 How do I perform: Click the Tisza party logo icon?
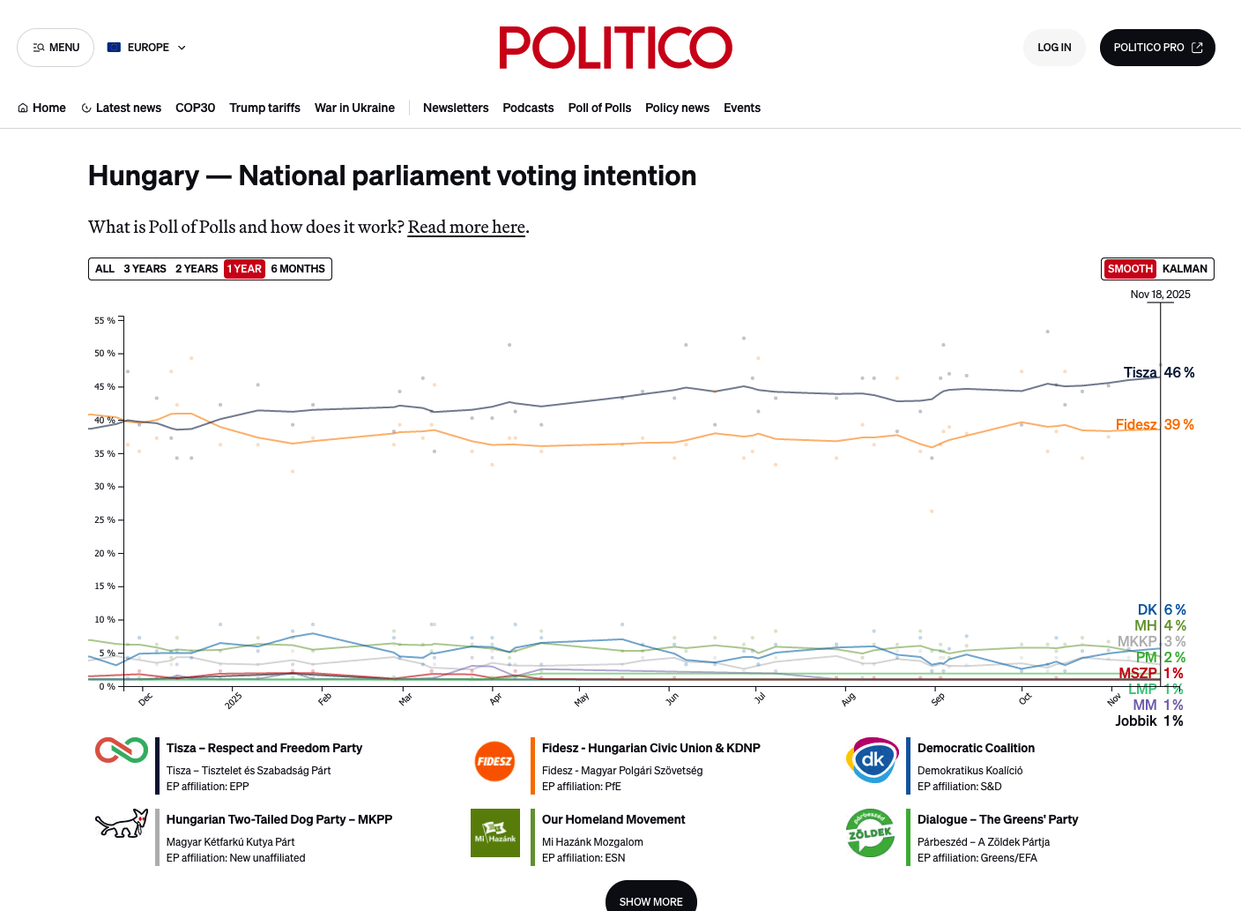pos(122,750)
